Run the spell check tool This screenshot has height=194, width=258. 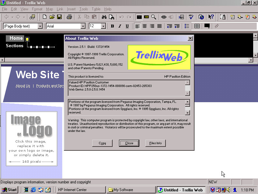click(x=191, y=17)
